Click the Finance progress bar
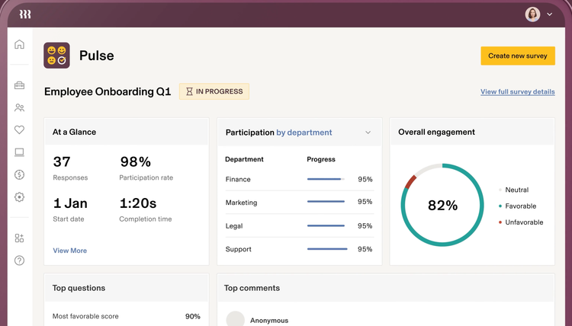Viewport: 572px width, 326px height. coord(326,180)
